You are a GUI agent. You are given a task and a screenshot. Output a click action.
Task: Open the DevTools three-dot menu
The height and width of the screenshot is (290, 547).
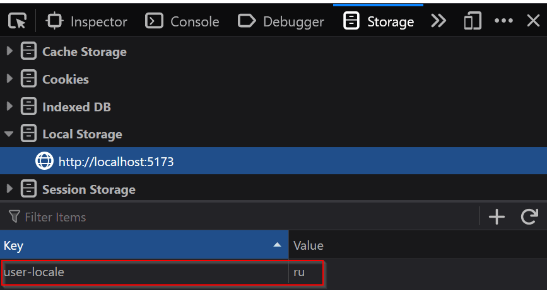(x=503, y=21)
